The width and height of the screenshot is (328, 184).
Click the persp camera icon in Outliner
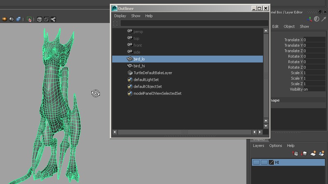pos(130,31)
